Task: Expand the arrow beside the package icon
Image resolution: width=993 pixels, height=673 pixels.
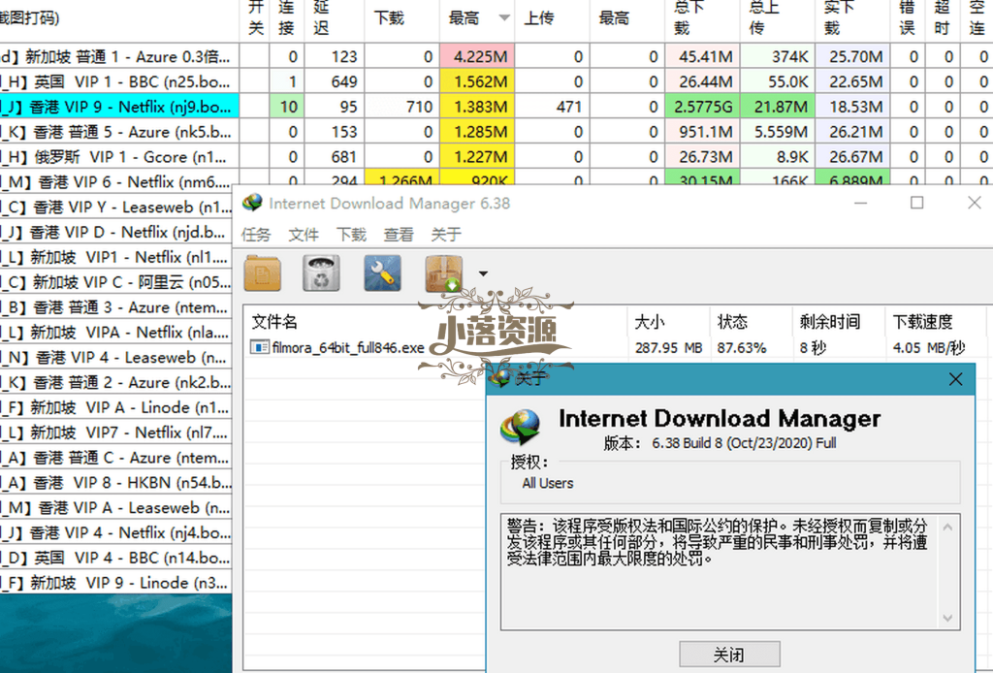Action: pyautogui.click(x=483, y=274)
